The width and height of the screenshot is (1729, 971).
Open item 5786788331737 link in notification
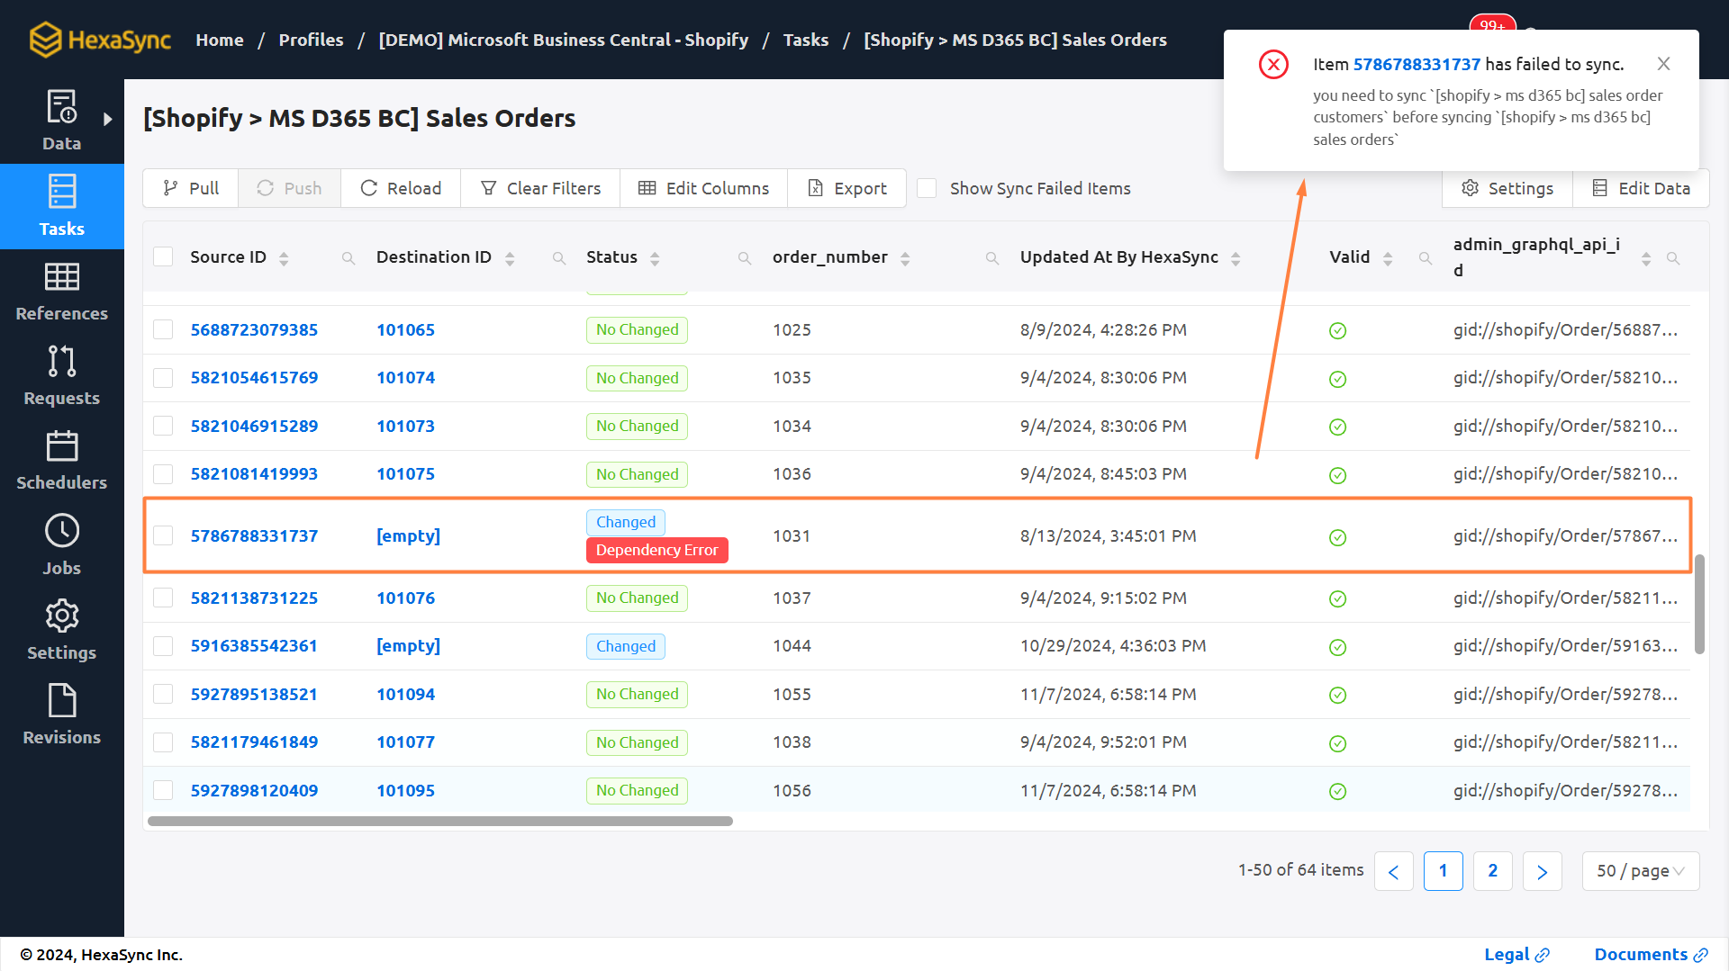point(1417,64)
